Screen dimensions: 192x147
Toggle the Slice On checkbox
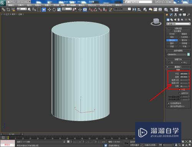tap(180, 93)
